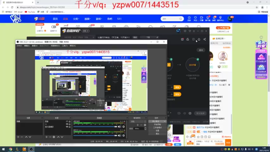This screenshot has width=270, height=152.
Task: Toggle lock of source '11' in OBS sources
Action: pyautogui.click(x=70, y=124)
